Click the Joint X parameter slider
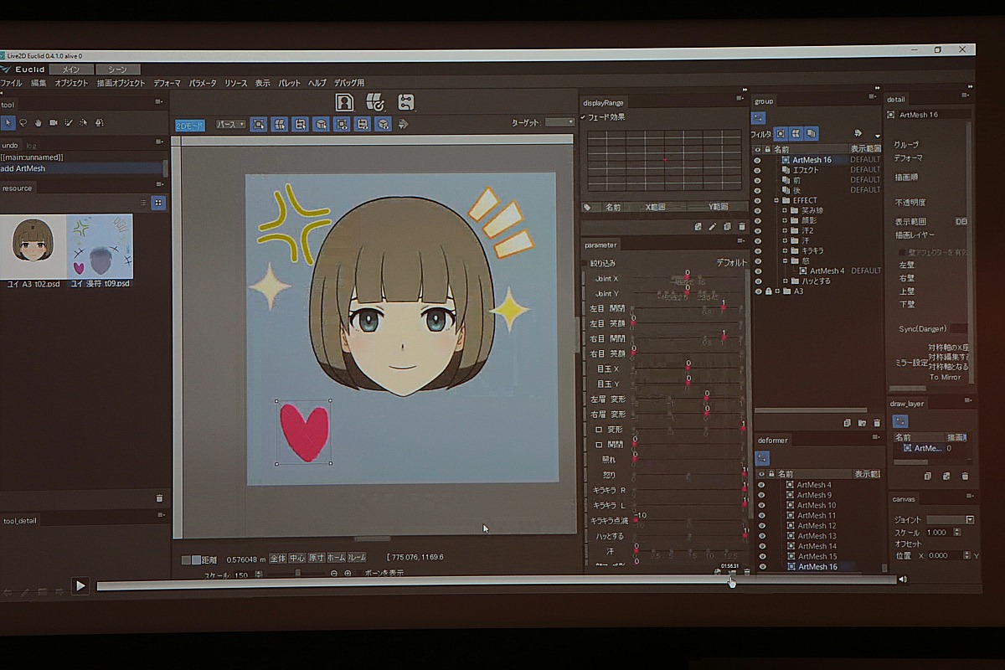The height and width of the screenshot is (670, 1005). point(687,279)
